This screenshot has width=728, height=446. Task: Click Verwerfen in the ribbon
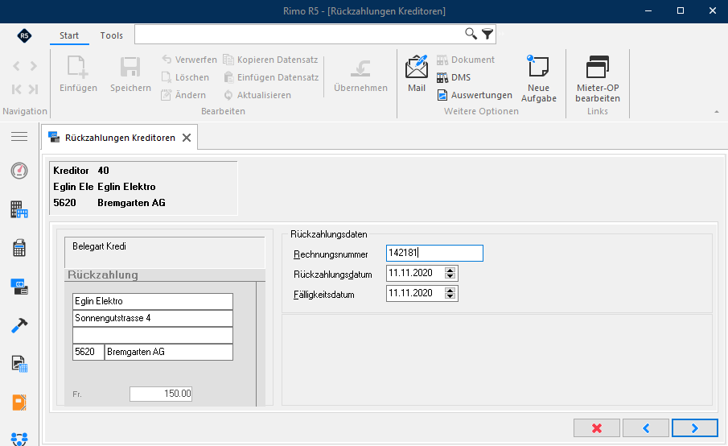(x=189, y=60)
